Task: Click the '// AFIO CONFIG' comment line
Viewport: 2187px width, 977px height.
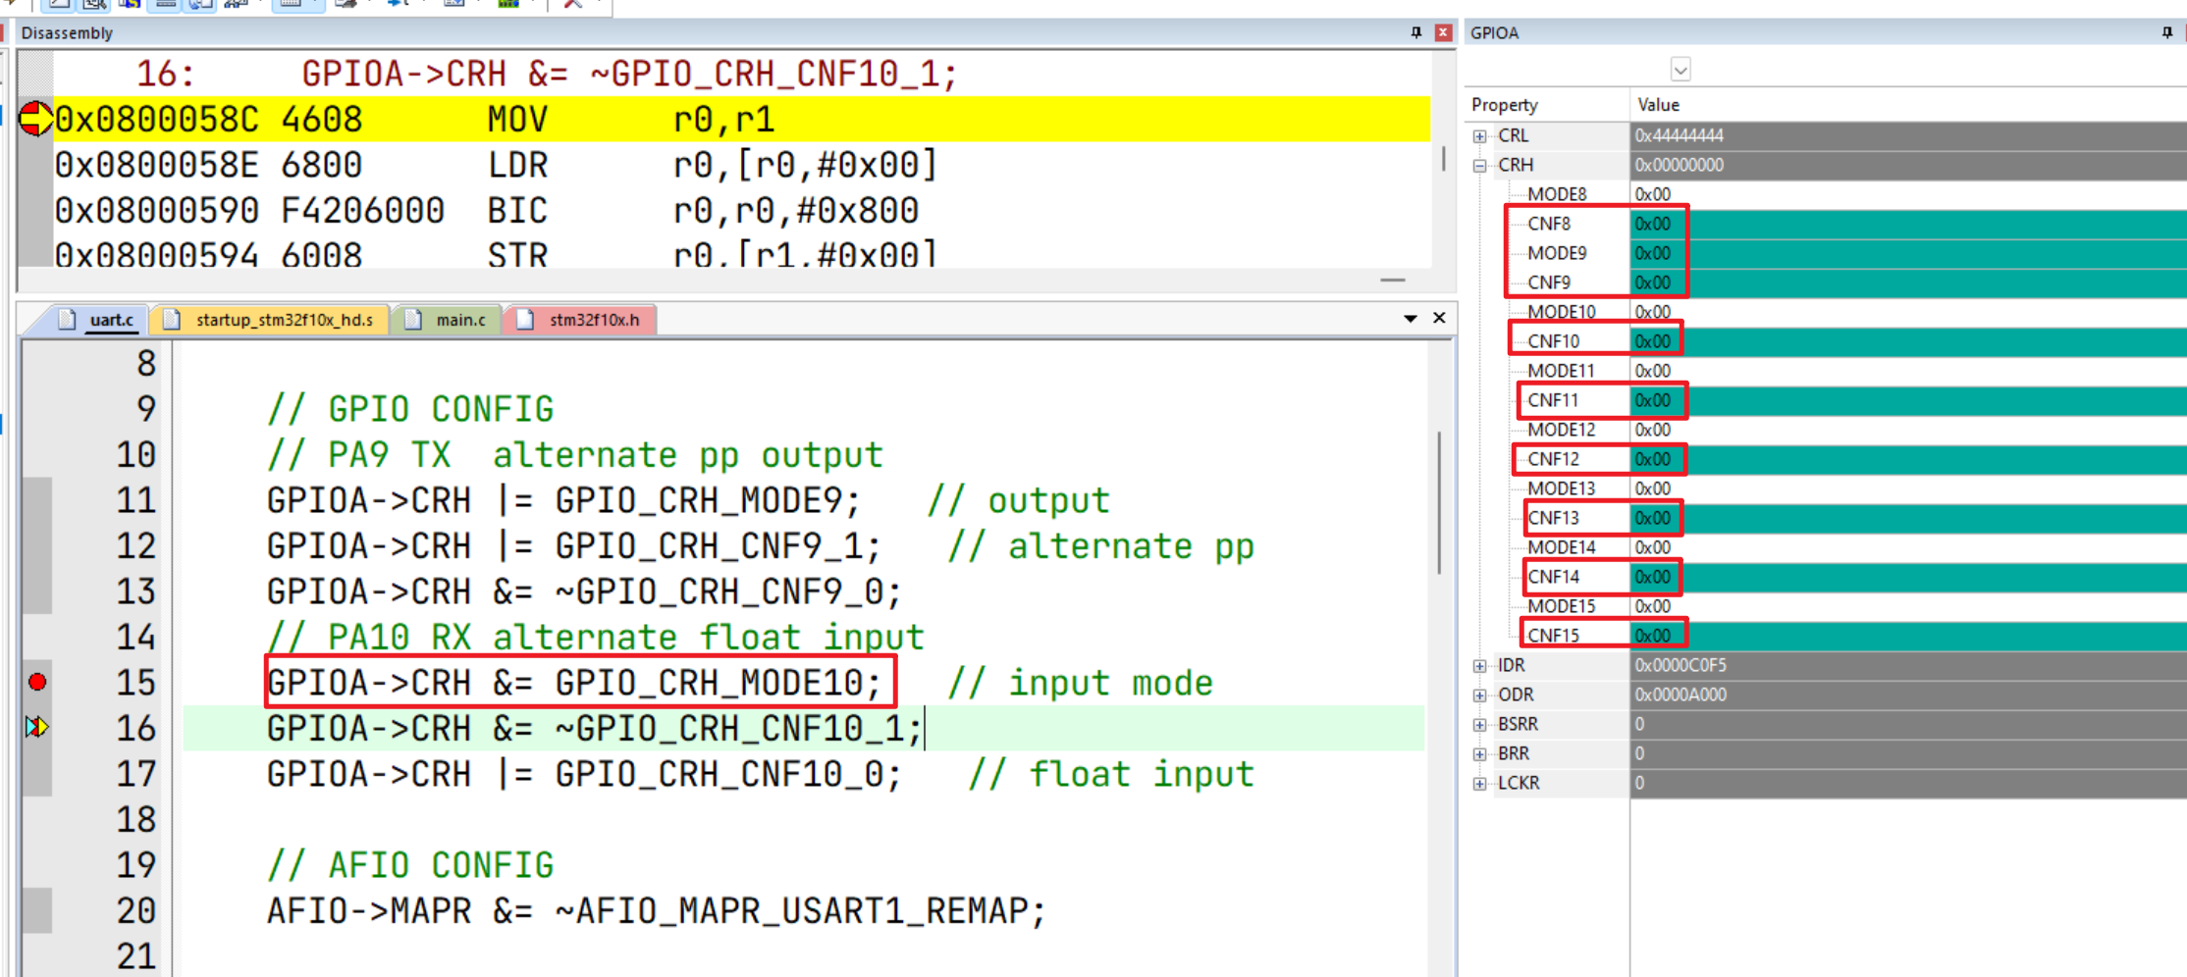Action: 410,865
